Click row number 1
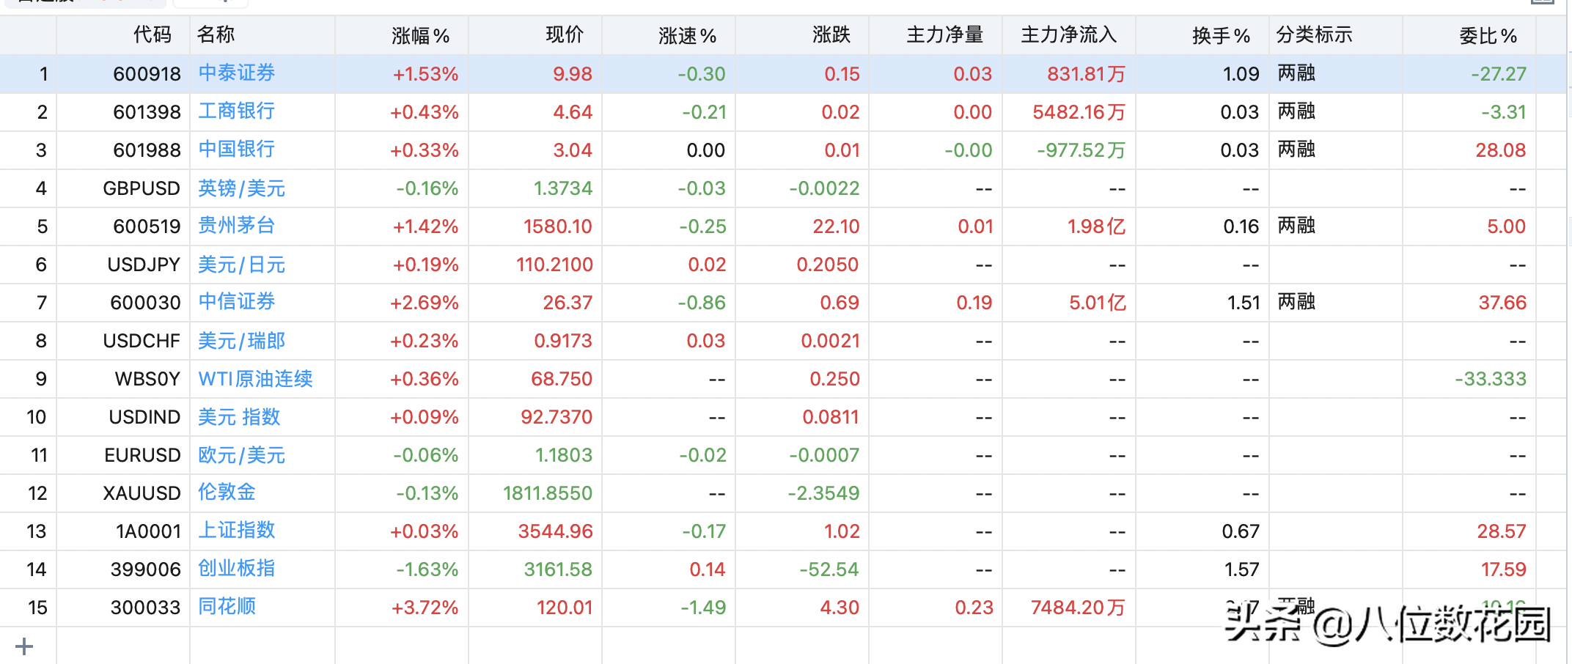This screenshot has height=664, width=1572. tap(43, 74)
